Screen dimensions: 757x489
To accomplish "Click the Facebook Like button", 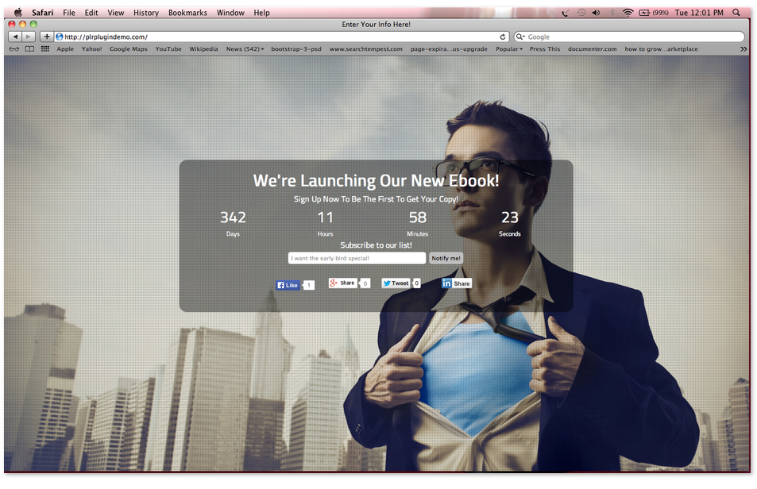I will coord(288,285).
